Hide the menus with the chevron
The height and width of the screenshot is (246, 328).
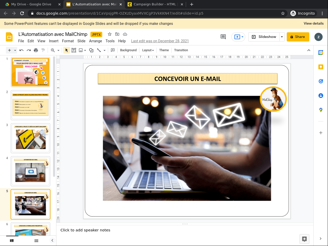tap(309, 50)
